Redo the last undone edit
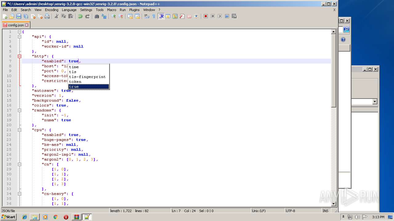The height and width of the screenshot is (221, 394). point(87,16)
